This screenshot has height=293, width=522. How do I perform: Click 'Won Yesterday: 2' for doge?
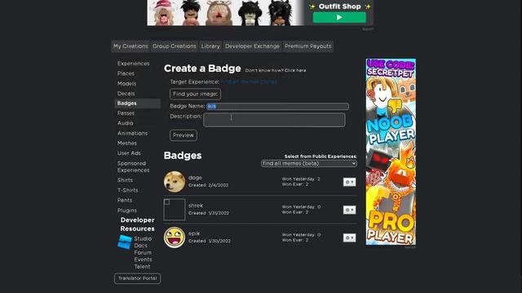301,179
